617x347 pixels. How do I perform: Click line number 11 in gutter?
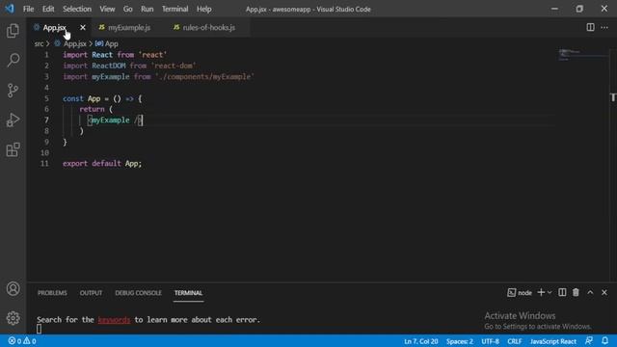(44, 163)
